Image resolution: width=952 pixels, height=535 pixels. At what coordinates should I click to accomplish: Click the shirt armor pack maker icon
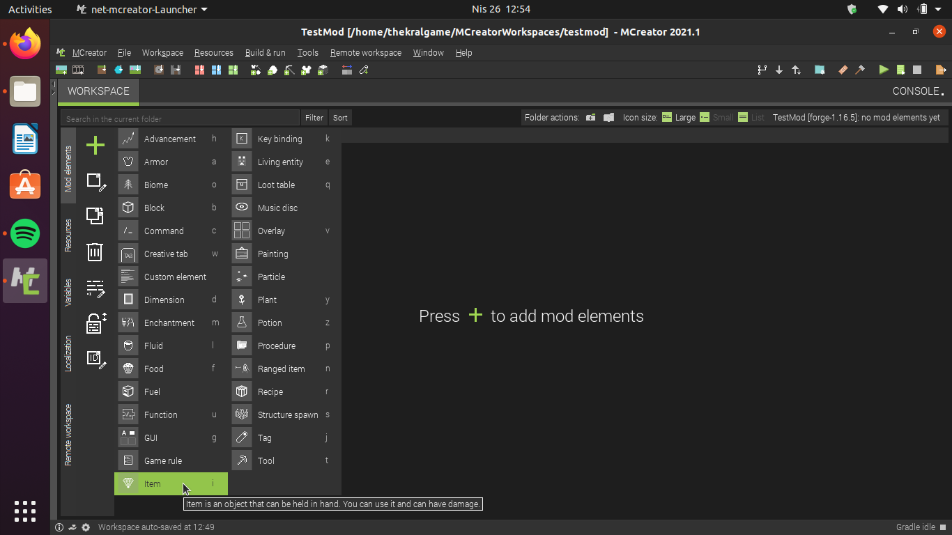tap(307, 70)
